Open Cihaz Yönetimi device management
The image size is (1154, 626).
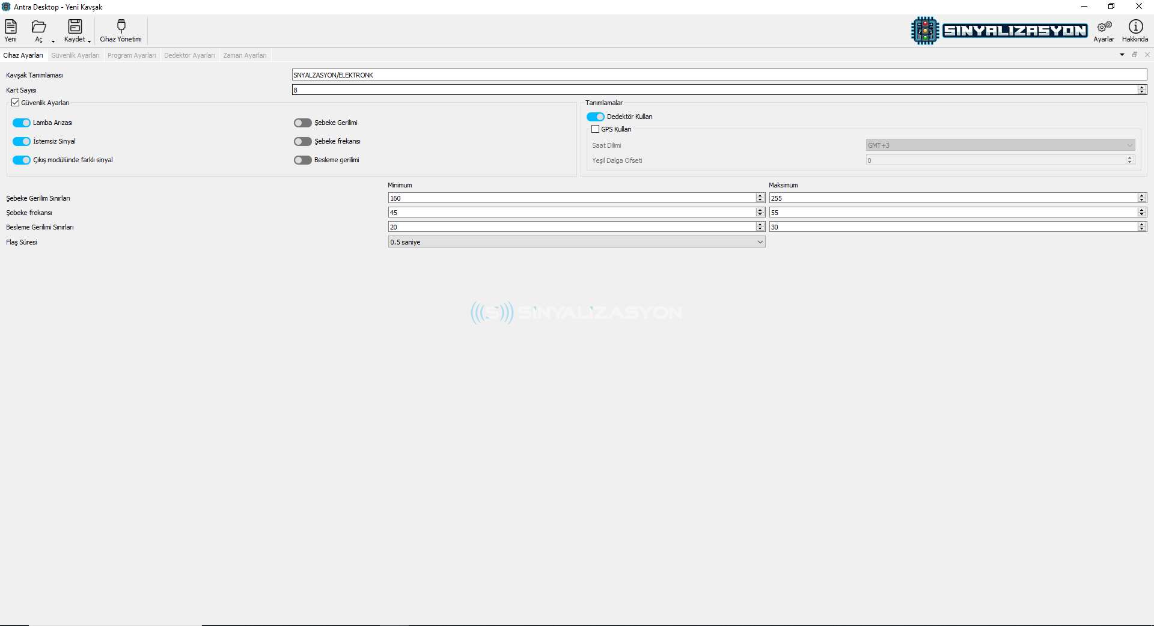point(121,30)
